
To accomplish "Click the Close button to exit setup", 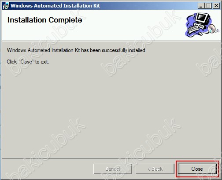I will 197,169.
